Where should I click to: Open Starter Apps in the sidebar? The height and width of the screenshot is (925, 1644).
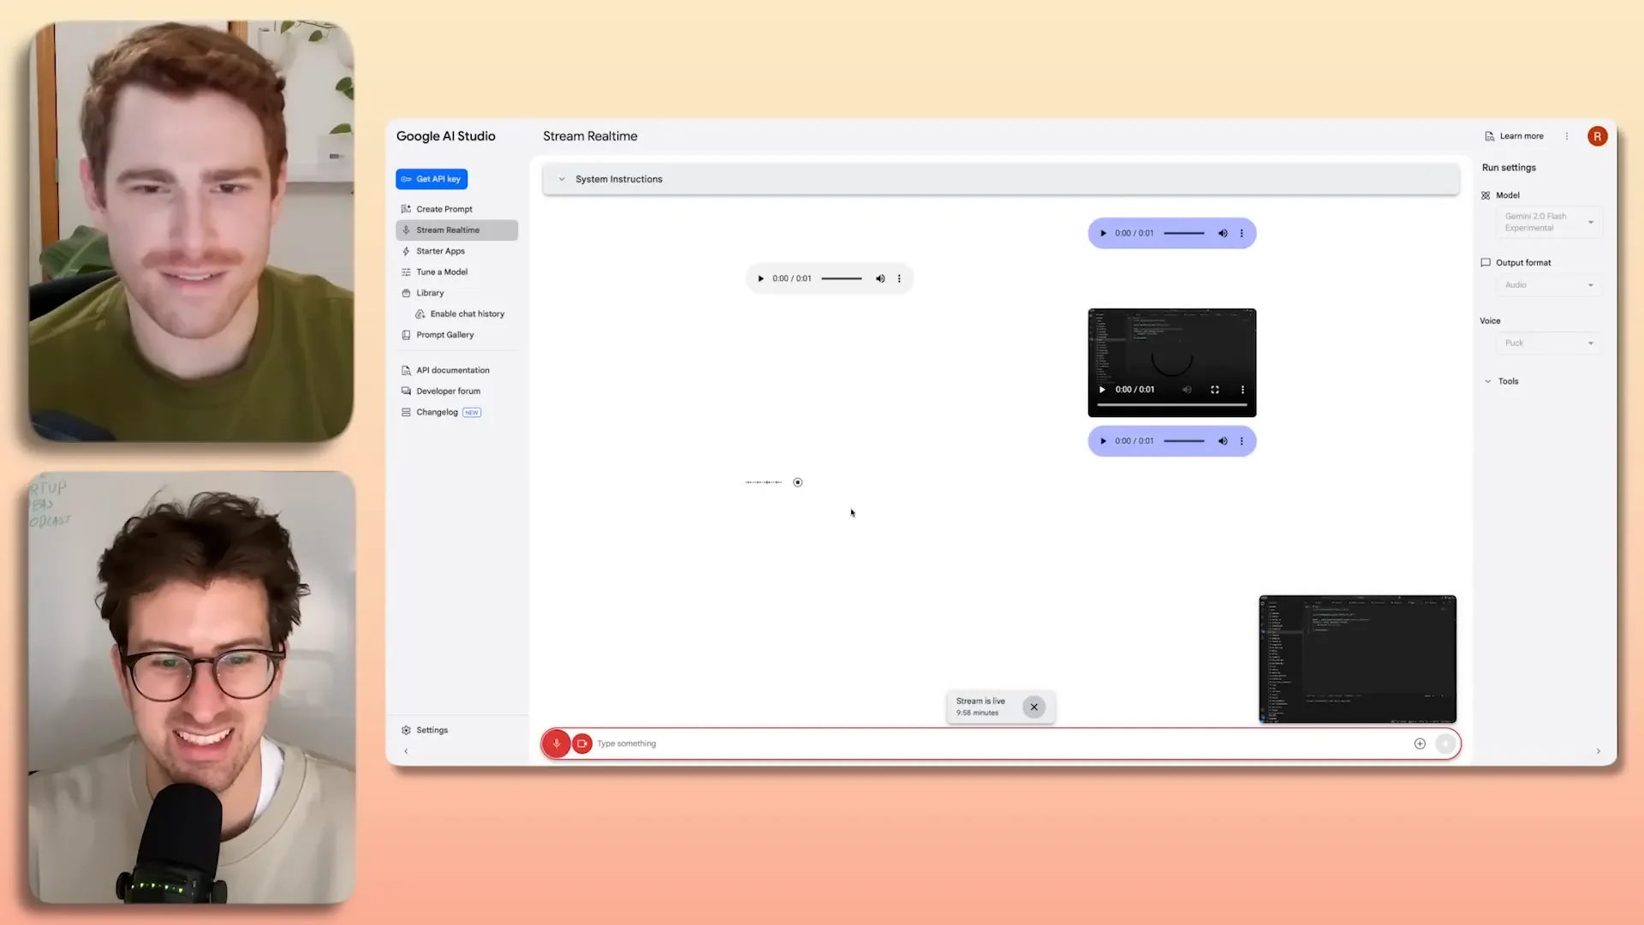click(x=440, y=251)
